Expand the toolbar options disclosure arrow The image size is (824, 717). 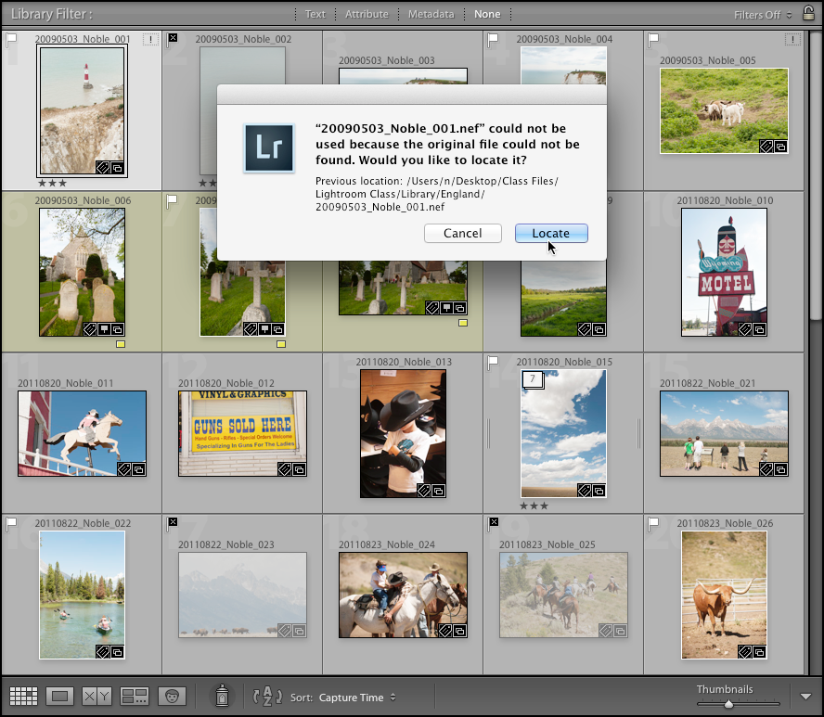pyautogui.click(x=805, y=695)
